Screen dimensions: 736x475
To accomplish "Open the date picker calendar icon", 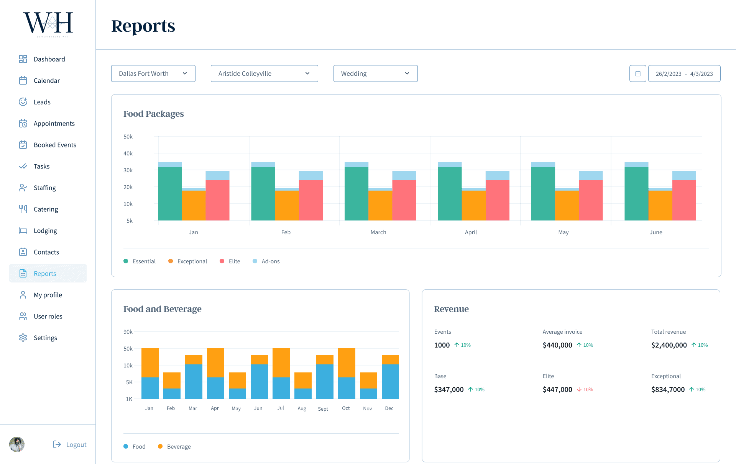I will [638, 73].
